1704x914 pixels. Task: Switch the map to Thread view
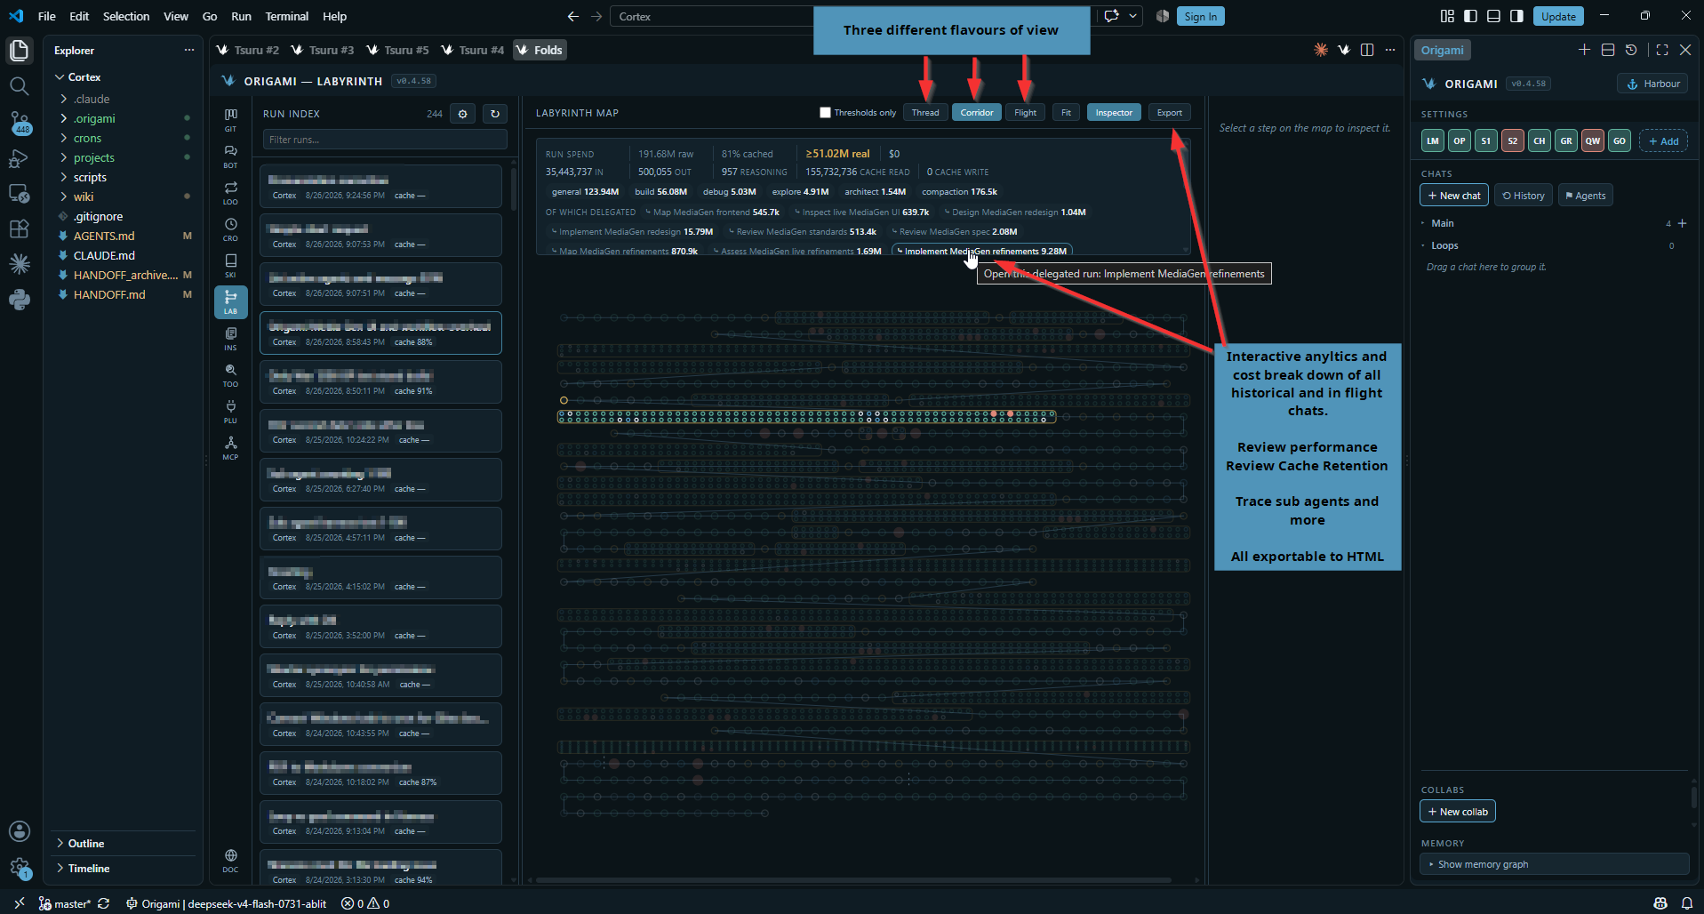(925, 113)
